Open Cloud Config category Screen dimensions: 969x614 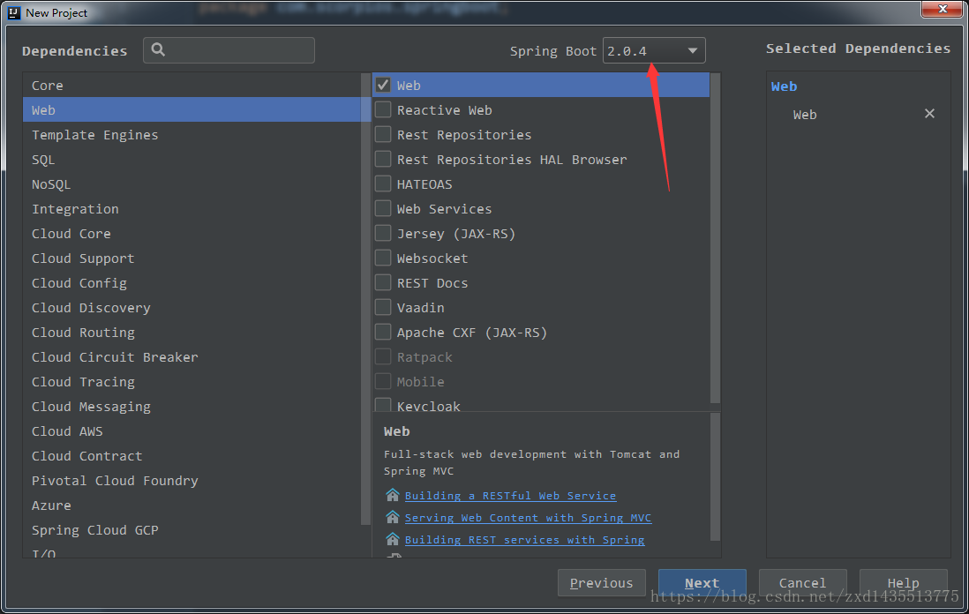tap(192, 283)
